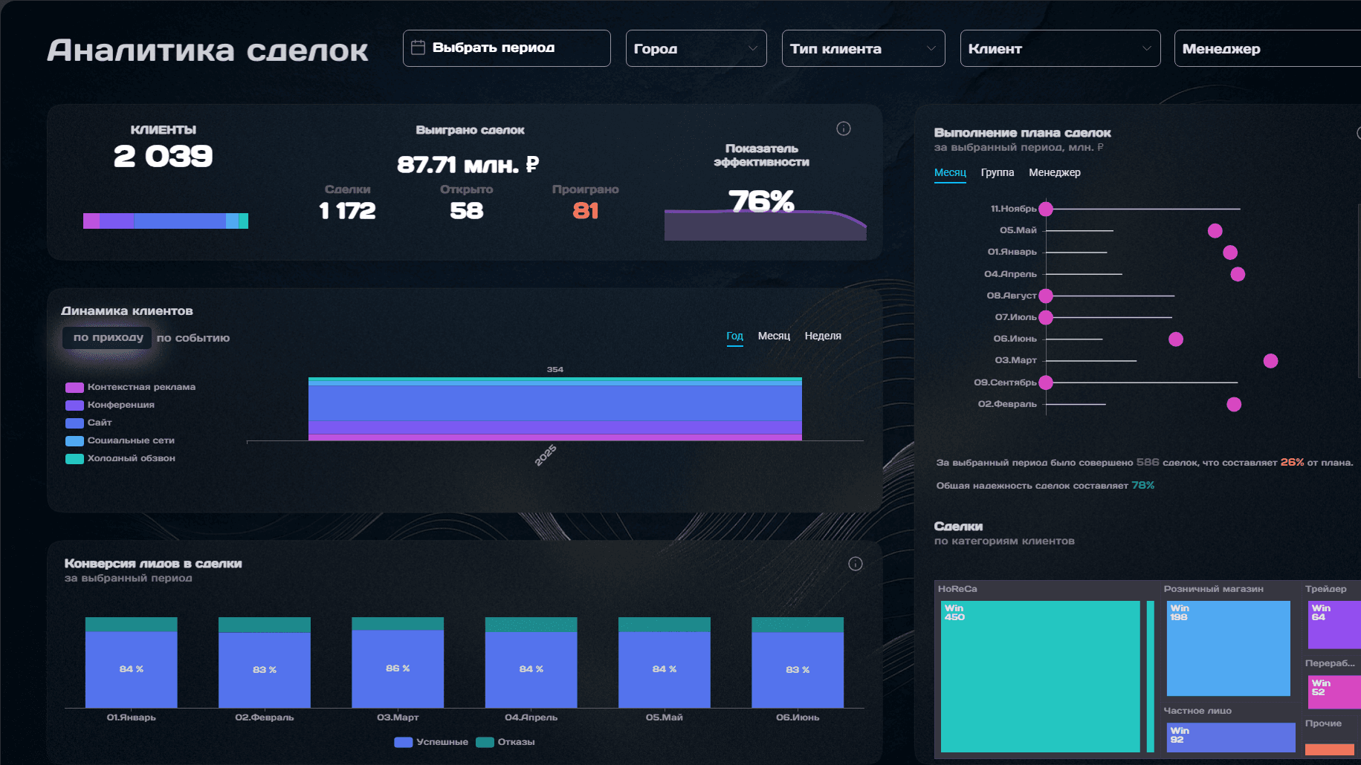The width and height of the screenshot is (1361, 765).
Task: Expand the Клиент filter dropdown
Action: [x=1060, y=48]
